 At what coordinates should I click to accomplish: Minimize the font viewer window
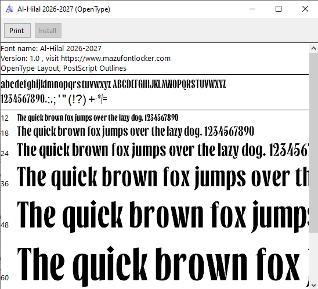pyautogui.click(x=252, y=9)
